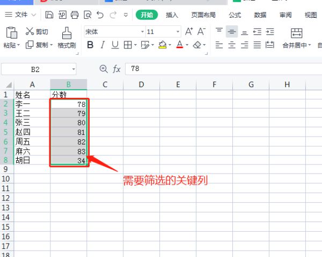Select column D header
The image size is (322, 257).
point(141,84)
